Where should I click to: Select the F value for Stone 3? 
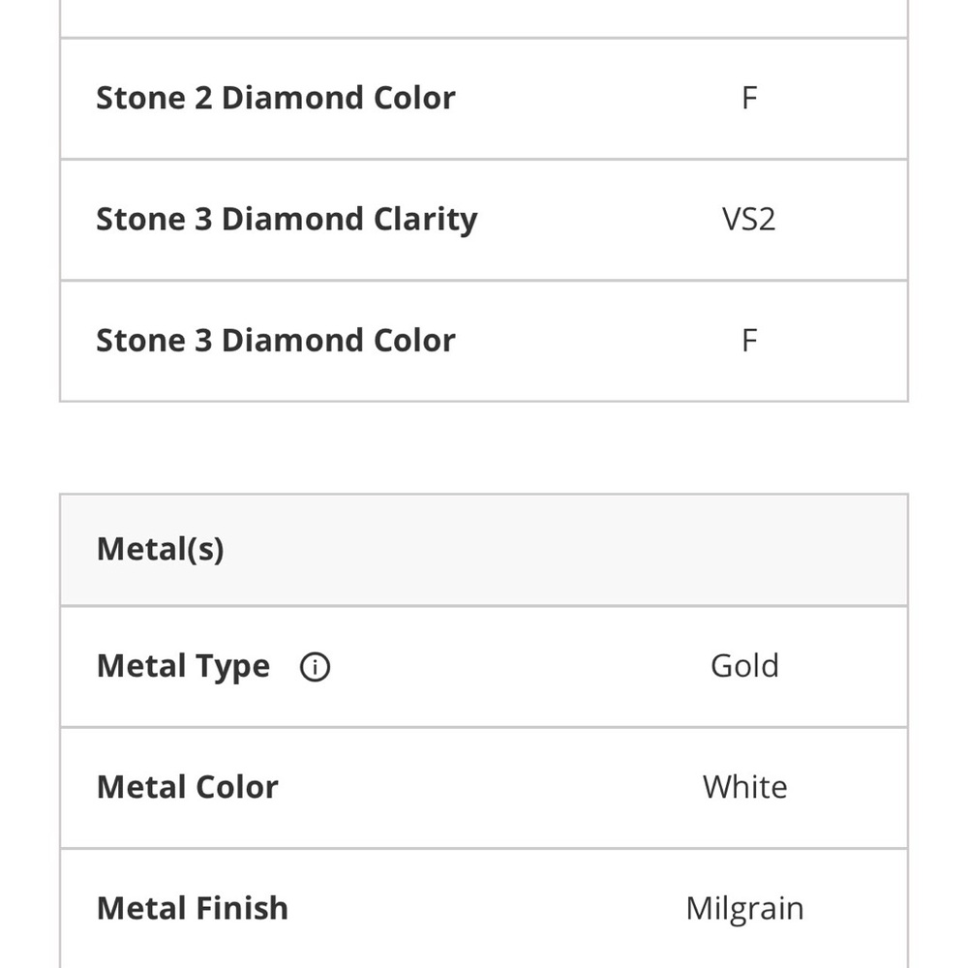click(749, 341)
